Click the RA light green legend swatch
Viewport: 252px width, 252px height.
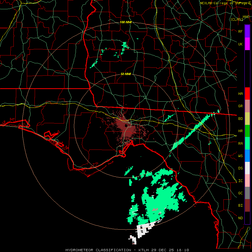coord(247,143)
